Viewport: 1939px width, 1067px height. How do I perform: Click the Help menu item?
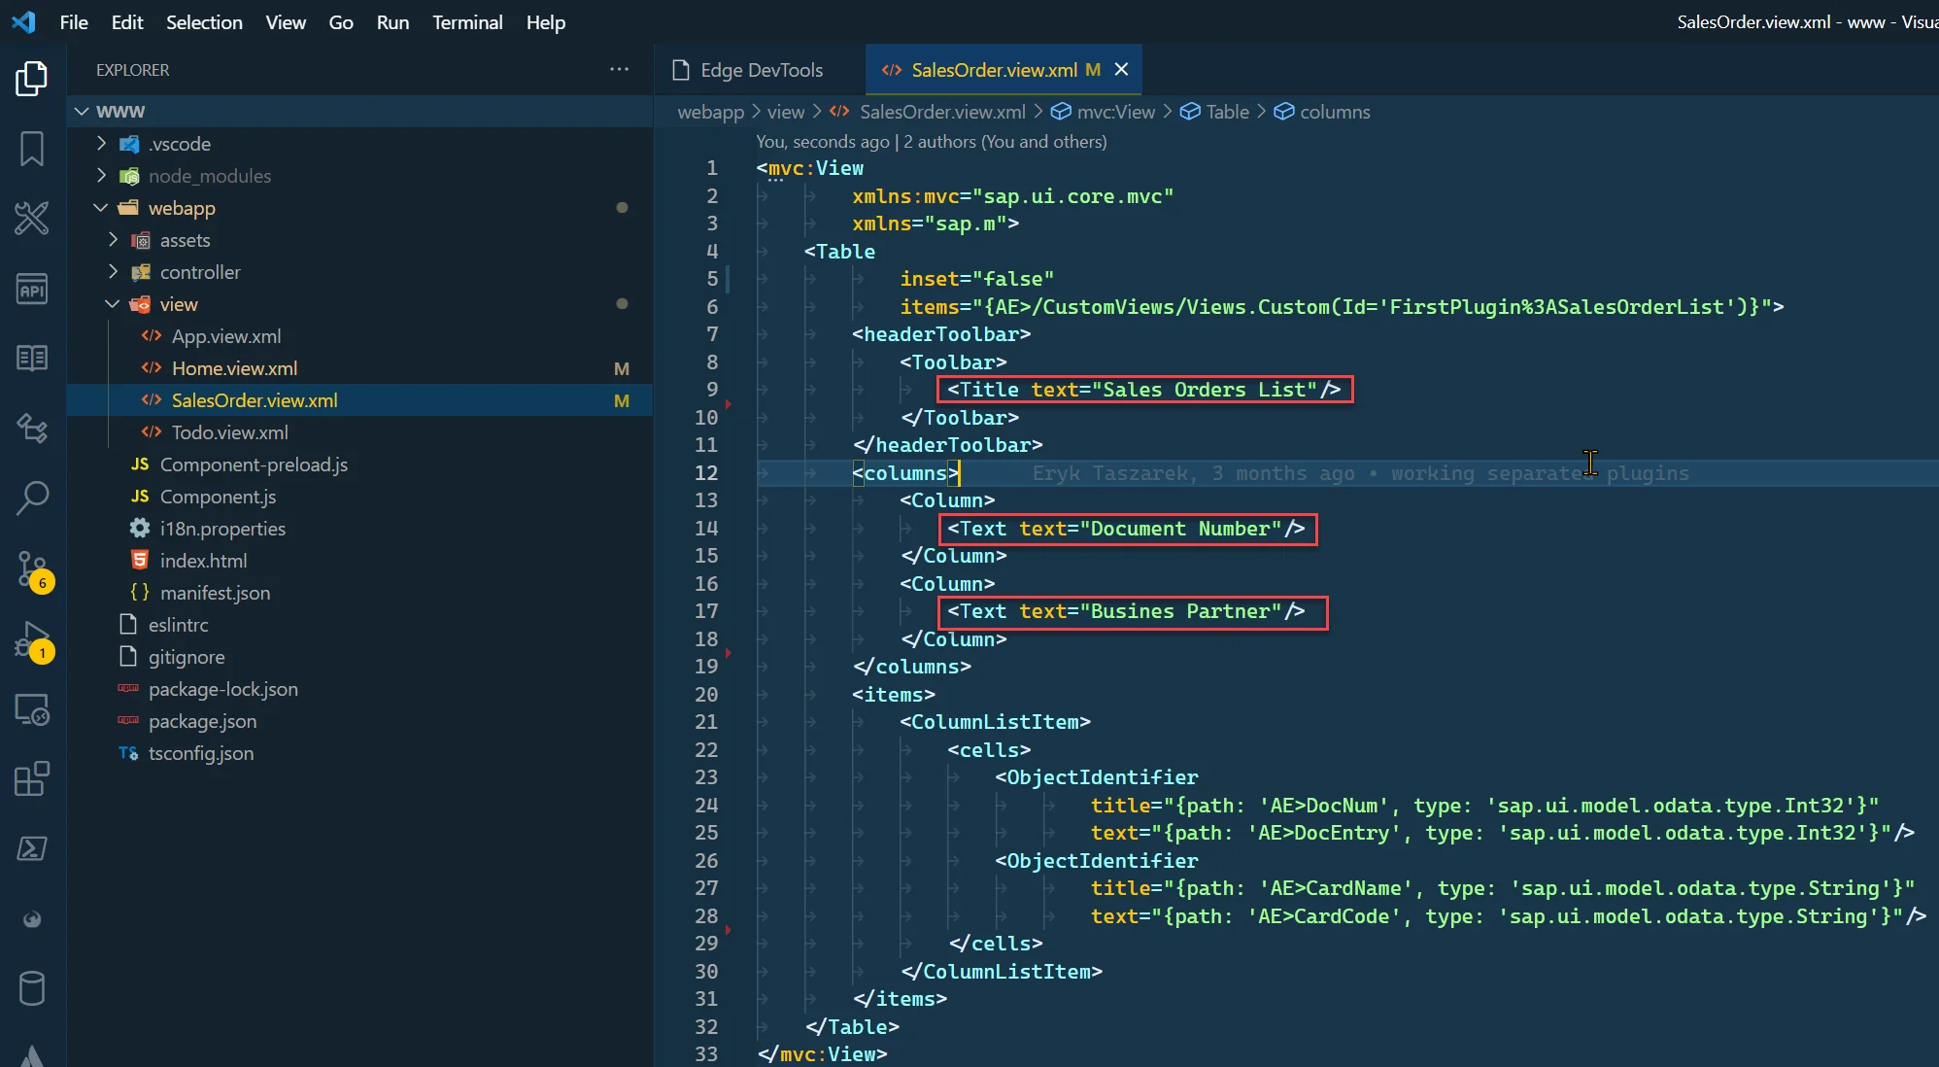tap(545, 22)
